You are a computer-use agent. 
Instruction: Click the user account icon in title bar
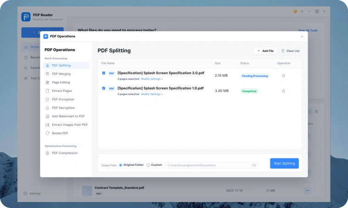pyautogui.click(x=302, y=11)
